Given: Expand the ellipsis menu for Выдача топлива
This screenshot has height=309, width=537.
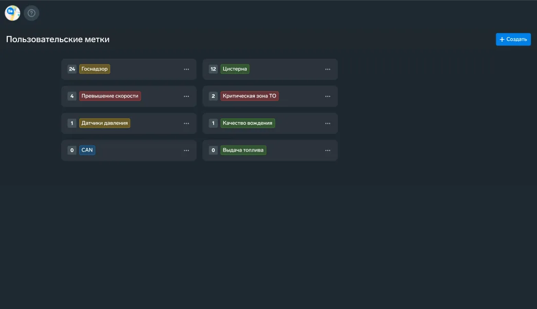Looking at the screenshot, I should click(x=328, y=150).
